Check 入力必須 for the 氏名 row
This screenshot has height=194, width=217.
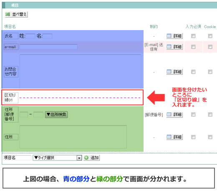tap(193, 36)
